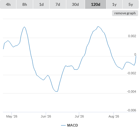
Task: Click the 0.002 y-axis label
Action: point(132,36)
